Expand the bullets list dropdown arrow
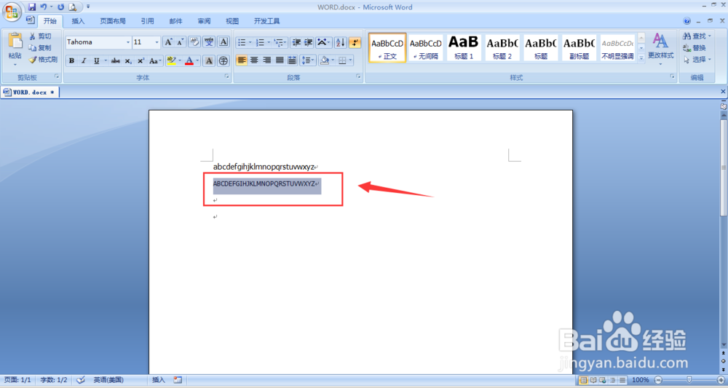The width and height of the screenshot is (728, 388). click(x=250, y=42)
